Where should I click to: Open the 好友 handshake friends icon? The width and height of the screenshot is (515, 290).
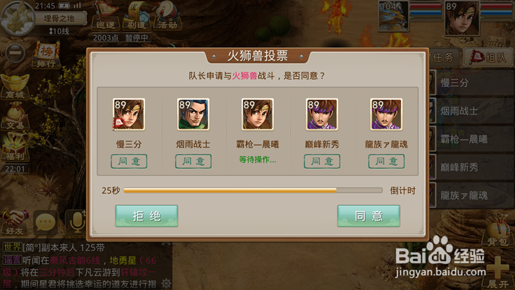pos(15,222)
